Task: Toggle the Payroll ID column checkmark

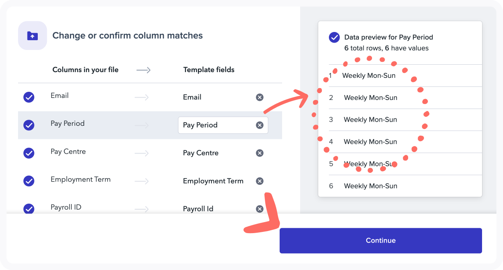Action: 29,209
